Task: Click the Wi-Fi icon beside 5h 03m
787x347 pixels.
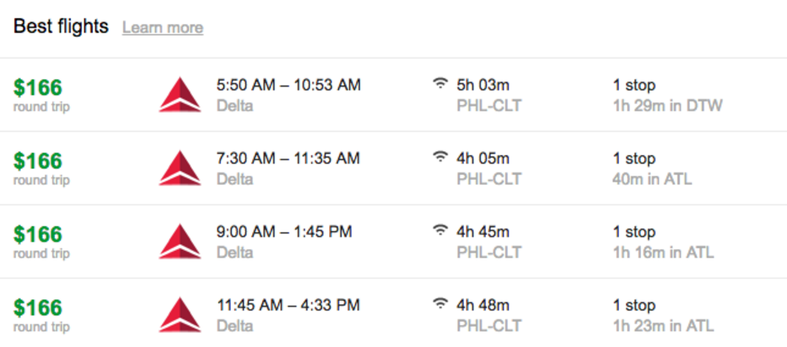Action: (440, 84)
